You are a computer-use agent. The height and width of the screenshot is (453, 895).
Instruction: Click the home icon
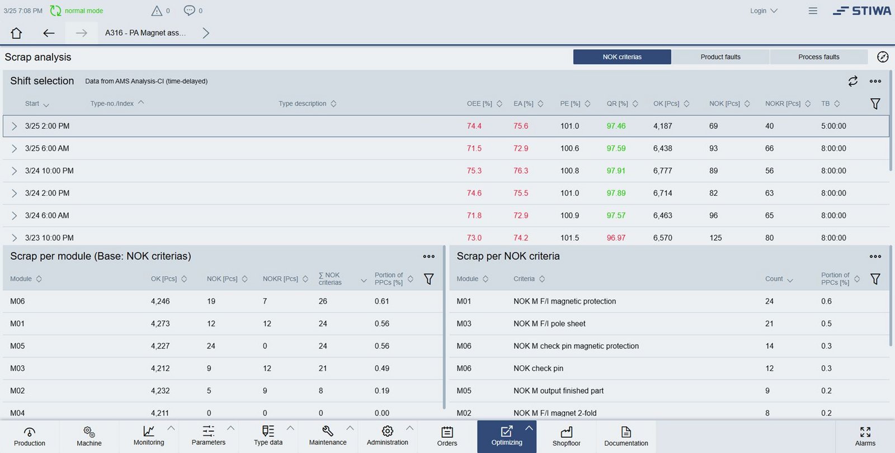pyautogui.click(x=16, y=33)
